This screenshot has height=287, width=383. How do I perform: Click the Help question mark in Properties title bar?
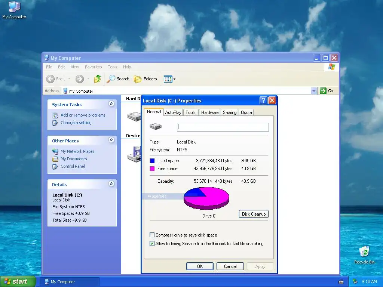click(263, 100)
